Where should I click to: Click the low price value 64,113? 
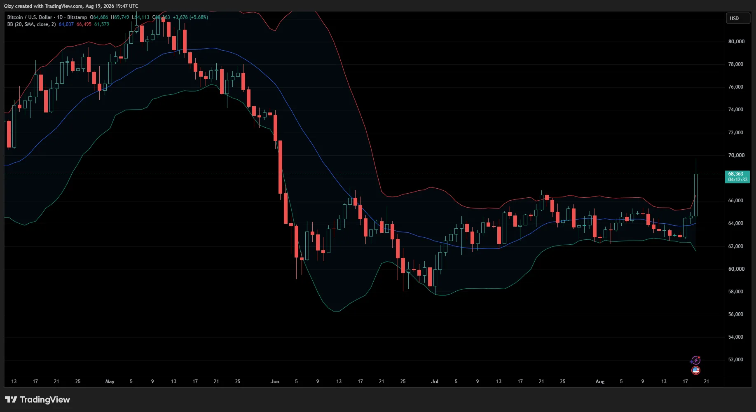coord(142,17)
